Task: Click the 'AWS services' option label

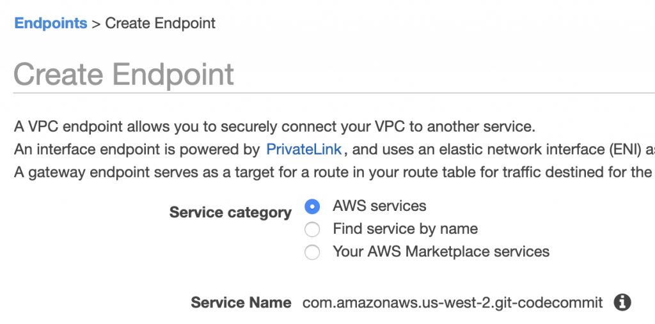Action: 379,206
